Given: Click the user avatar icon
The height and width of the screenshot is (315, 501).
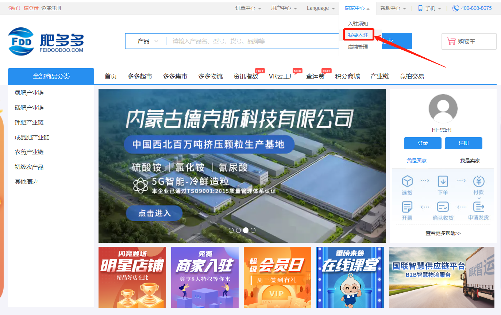Looking at the screenshot, I should click(x=443, y=108).
